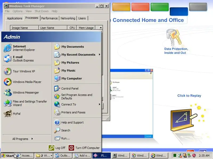Click the blue section button in tour
Image resolution: width=213 pixels, height=159 pixels.
179,11
